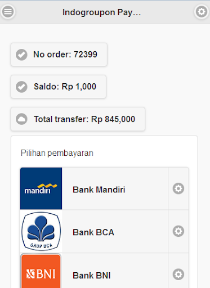Open the hamburger menu in the header
210x288 pixels.
point(8,12)
